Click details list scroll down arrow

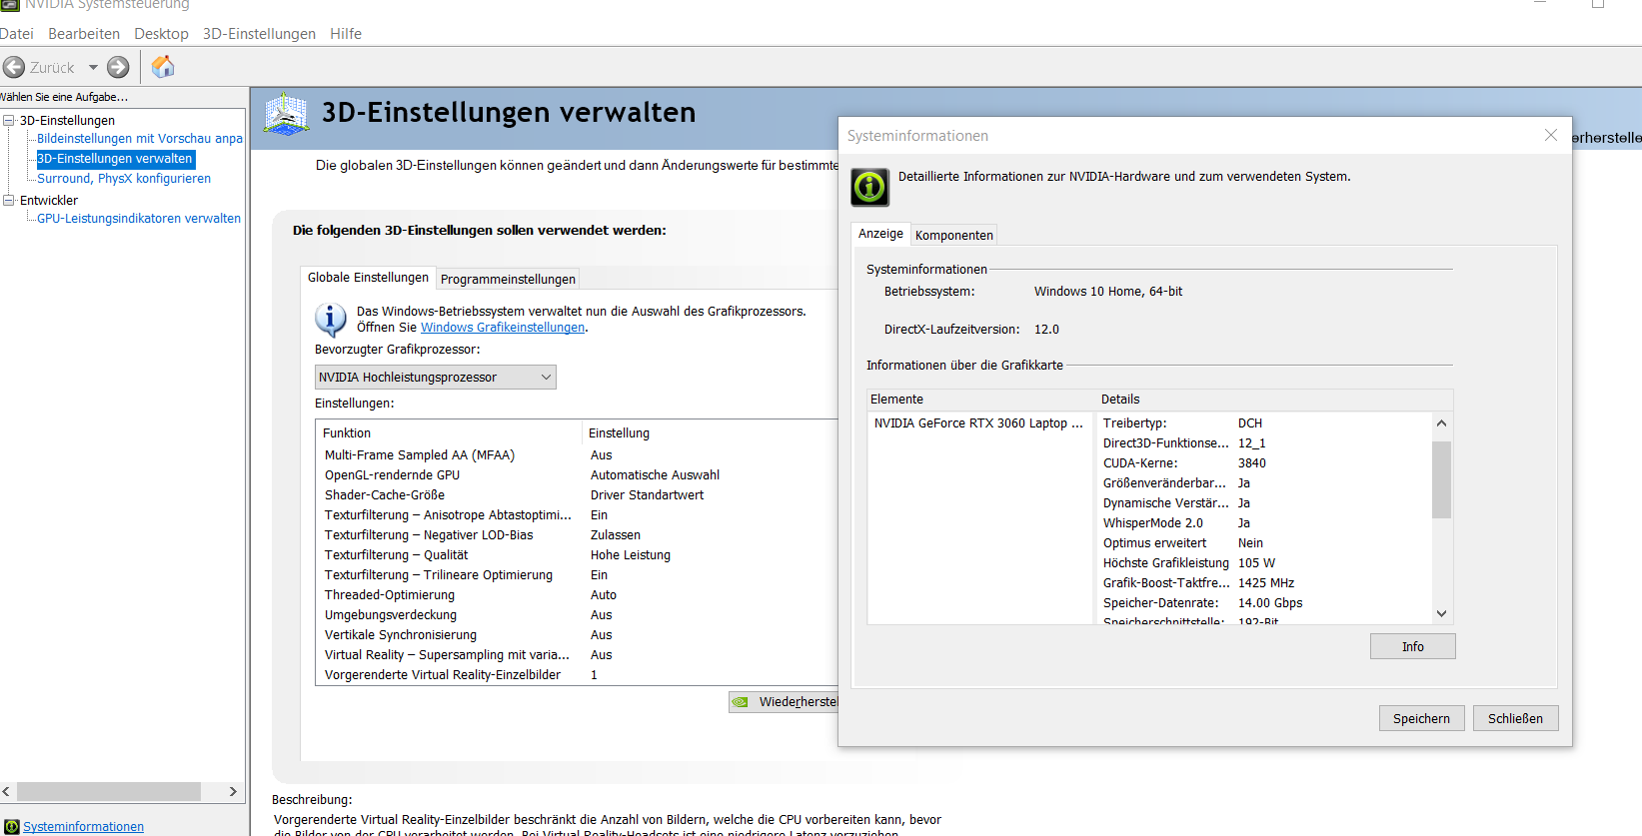[1441, 613]
